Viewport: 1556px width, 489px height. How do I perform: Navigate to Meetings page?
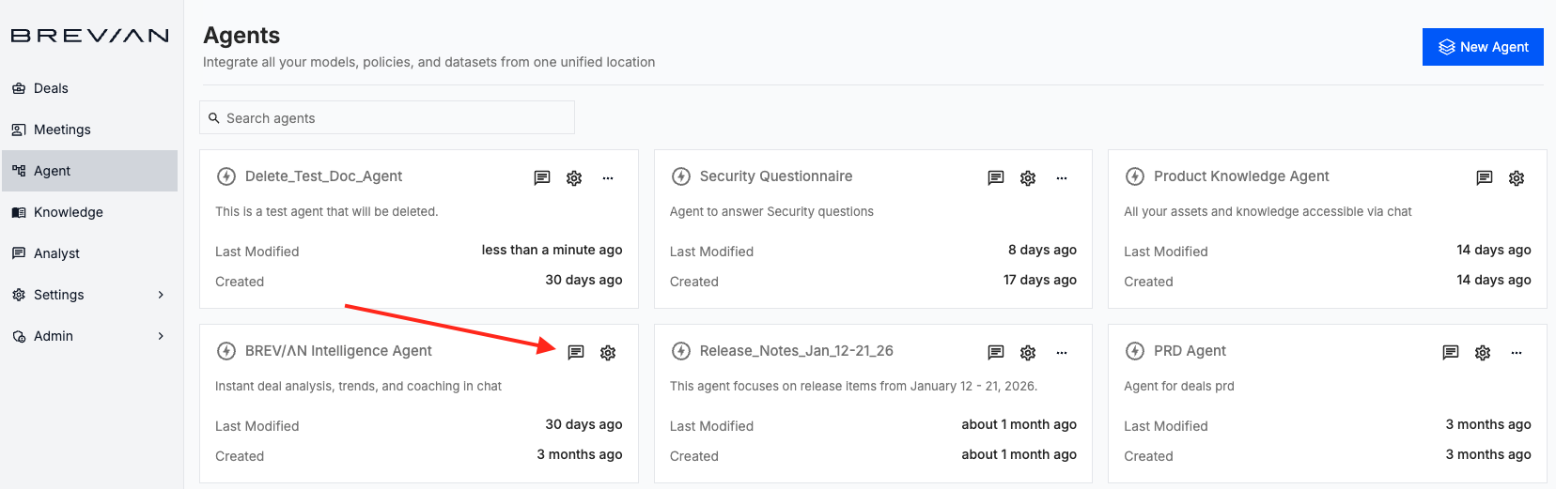coord(62,130)
